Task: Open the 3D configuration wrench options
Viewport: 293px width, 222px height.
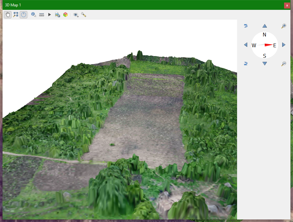Action: tap(83, 14)
